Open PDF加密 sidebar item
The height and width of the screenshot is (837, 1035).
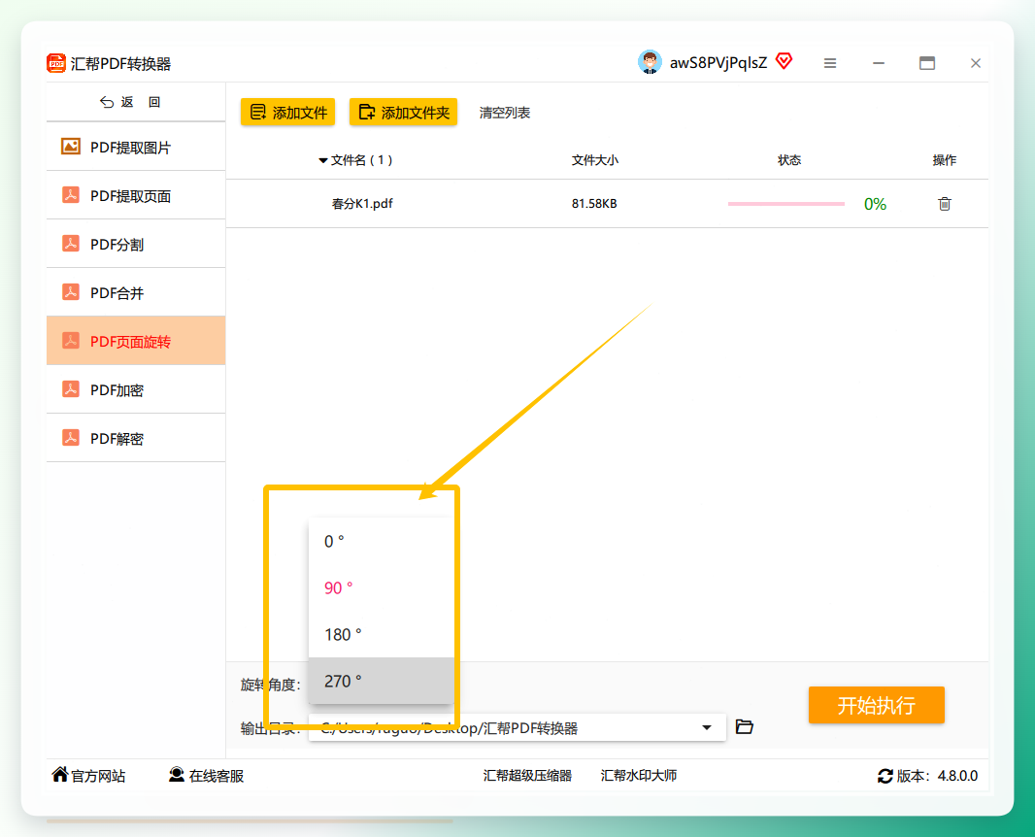coord(136,390)
